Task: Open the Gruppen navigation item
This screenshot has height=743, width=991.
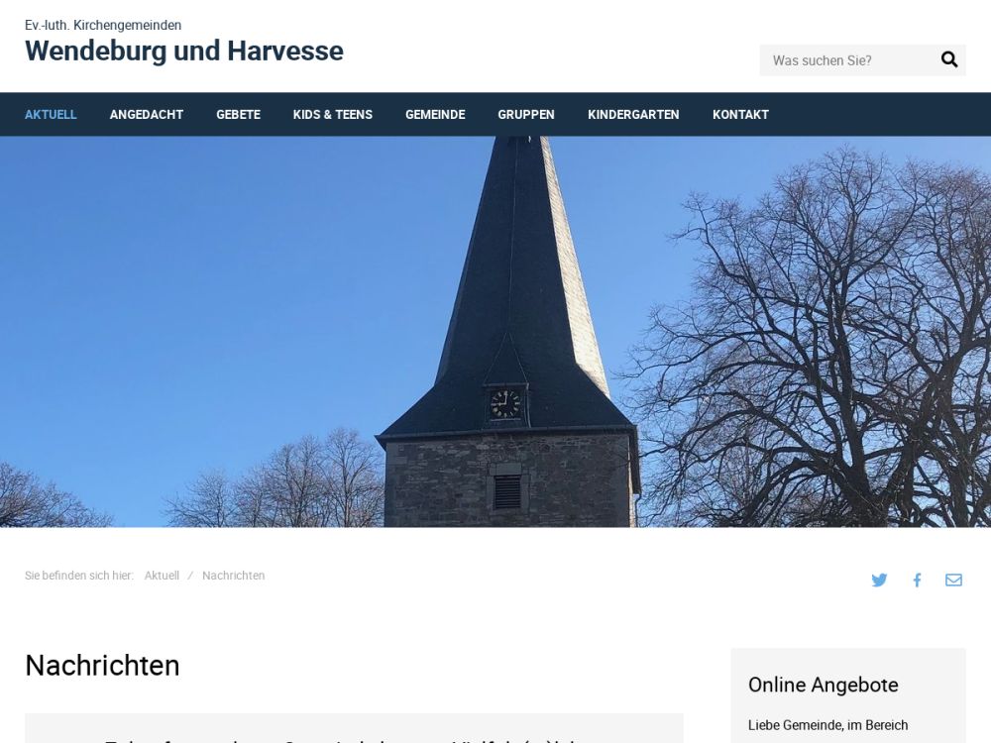Action: 526,115
